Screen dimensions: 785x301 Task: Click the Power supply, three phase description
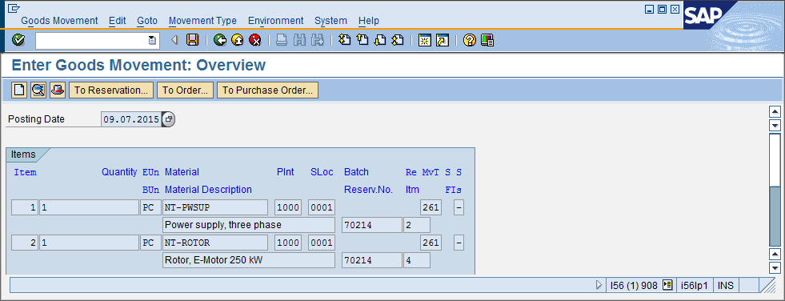(249, 225)
